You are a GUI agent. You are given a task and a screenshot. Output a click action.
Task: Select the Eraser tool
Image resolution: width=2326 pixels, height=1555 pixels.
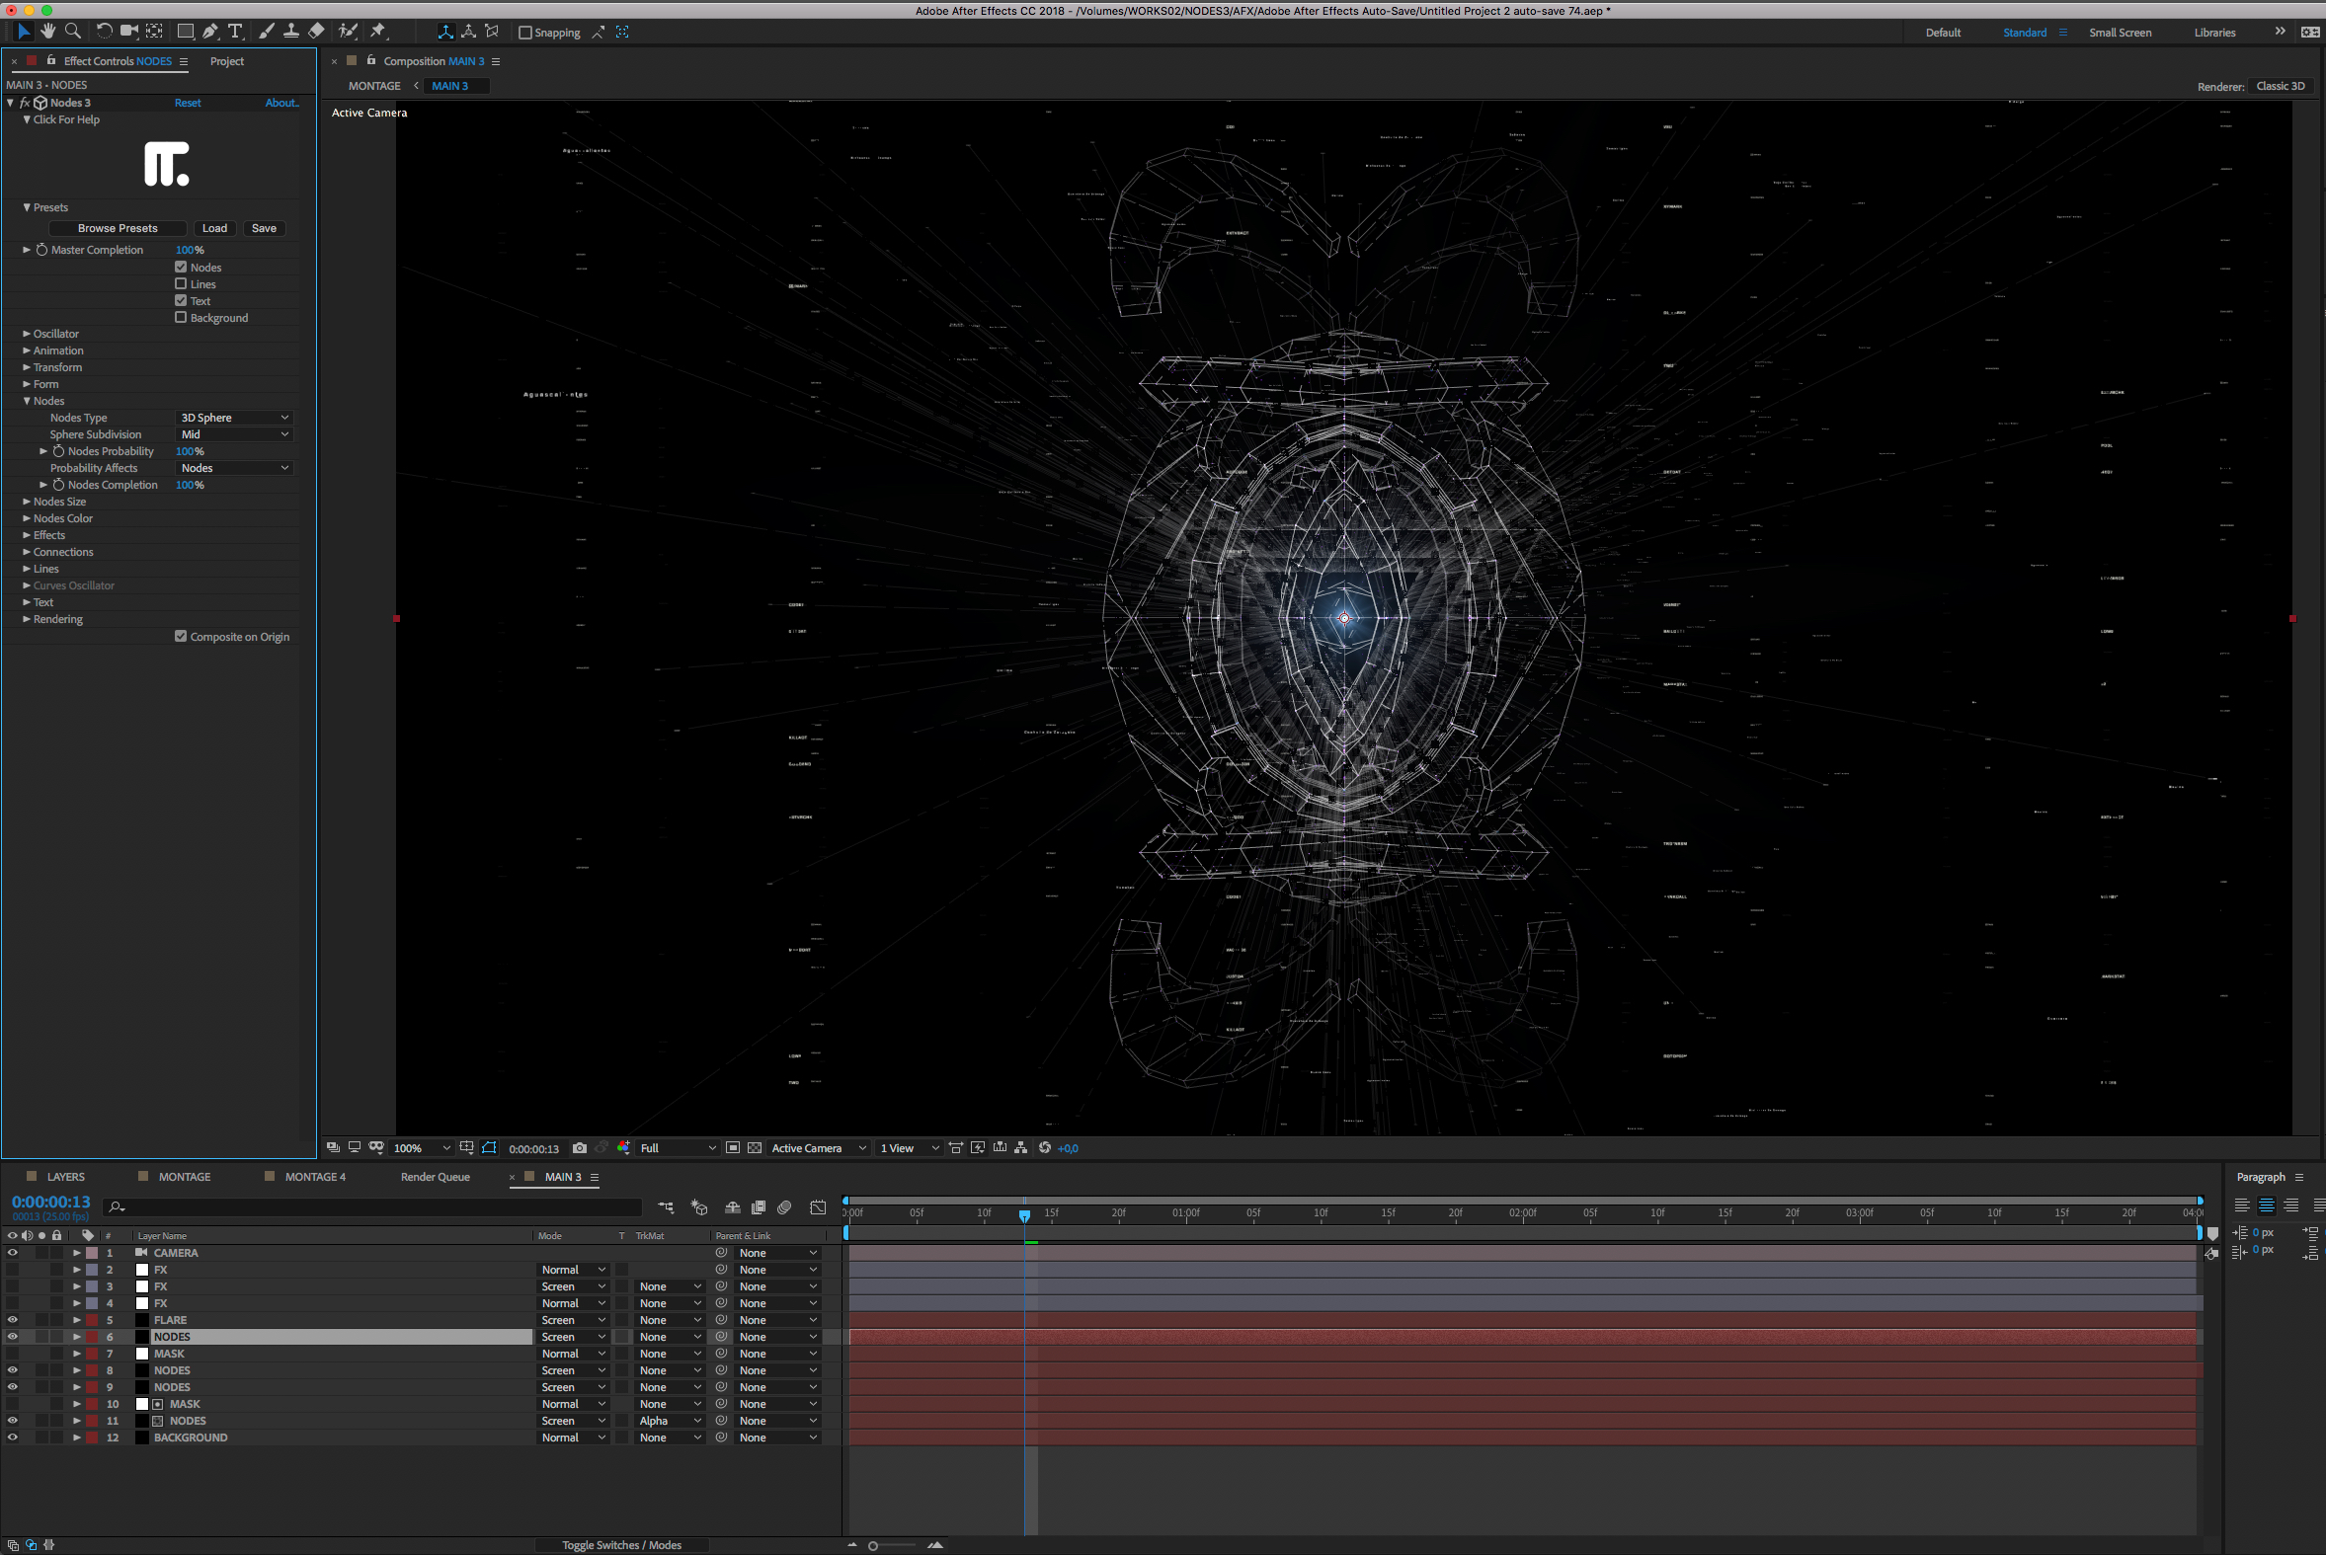[x=316, y=32]
